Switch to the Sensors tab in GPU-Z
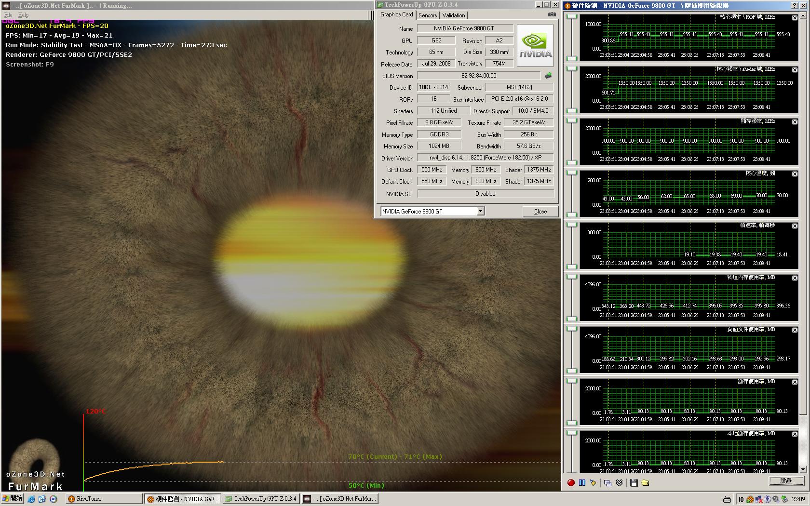Viewport: 810px width, 506px height. click(428, 15)
